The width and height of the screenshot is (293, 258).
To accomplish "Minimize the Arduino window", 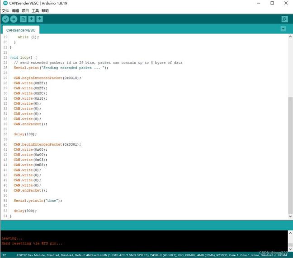I will click(x=259, y=3).
